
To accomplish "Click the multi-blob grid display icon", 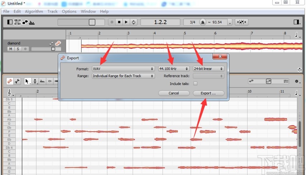I will pos(286,81).
